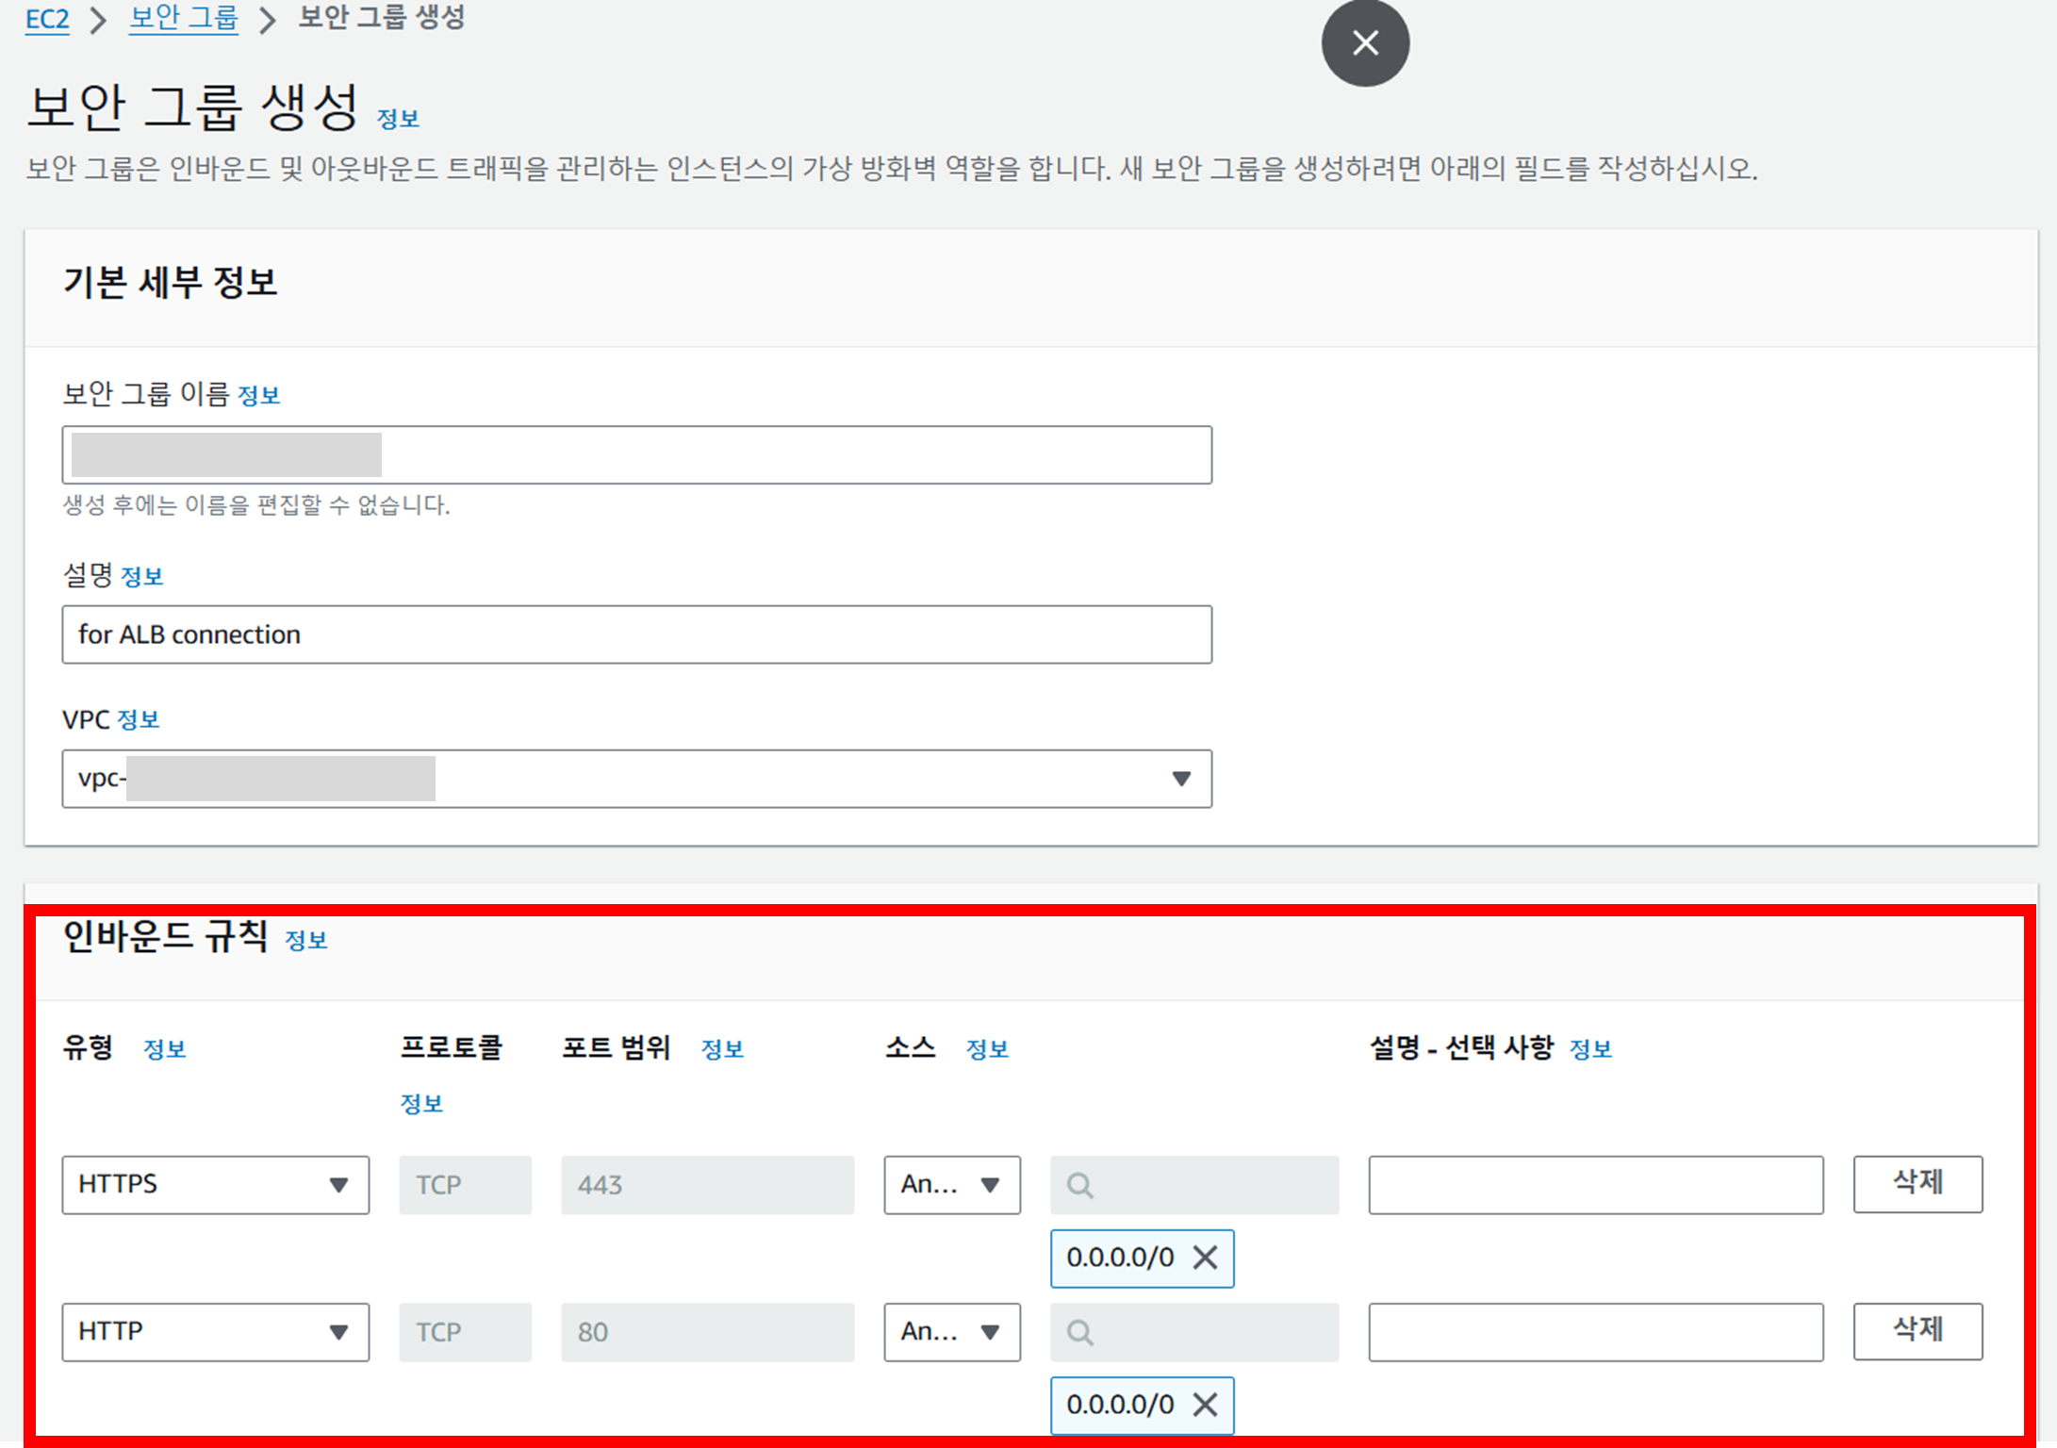The height and width of the screenshot is (1448, 2057).
Task: Open 정보 link next to page title
Action: click(x=398, y=119)
